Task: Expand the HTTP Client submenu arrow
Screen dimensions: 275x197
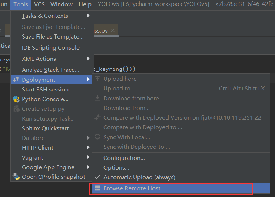Action: click(x=88, y=148)
